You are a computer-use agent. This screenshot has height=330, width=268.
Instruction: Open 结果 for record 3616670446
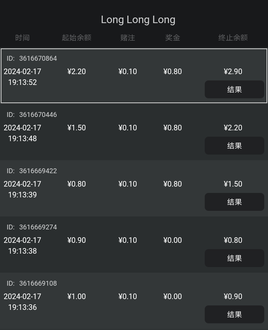point(234,146)
